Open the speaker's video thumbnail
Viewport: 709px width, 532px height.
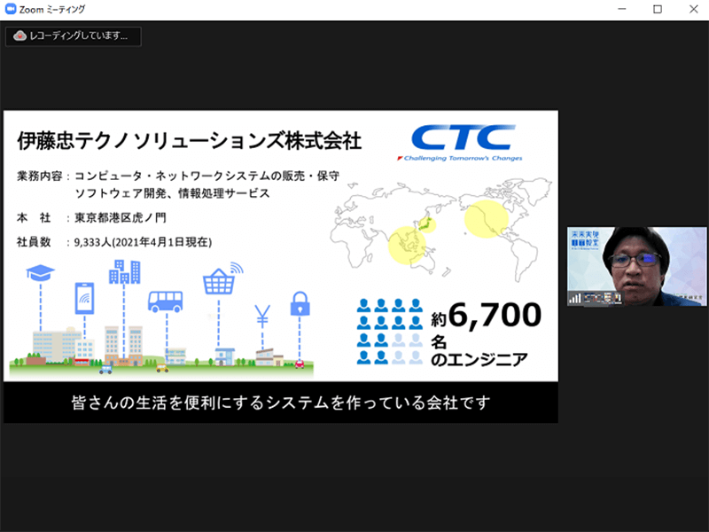634,266
